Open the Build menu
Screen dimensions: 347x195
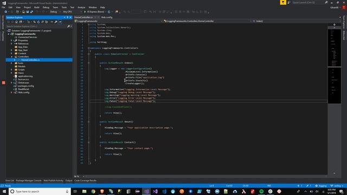click(x=37, y=7)
